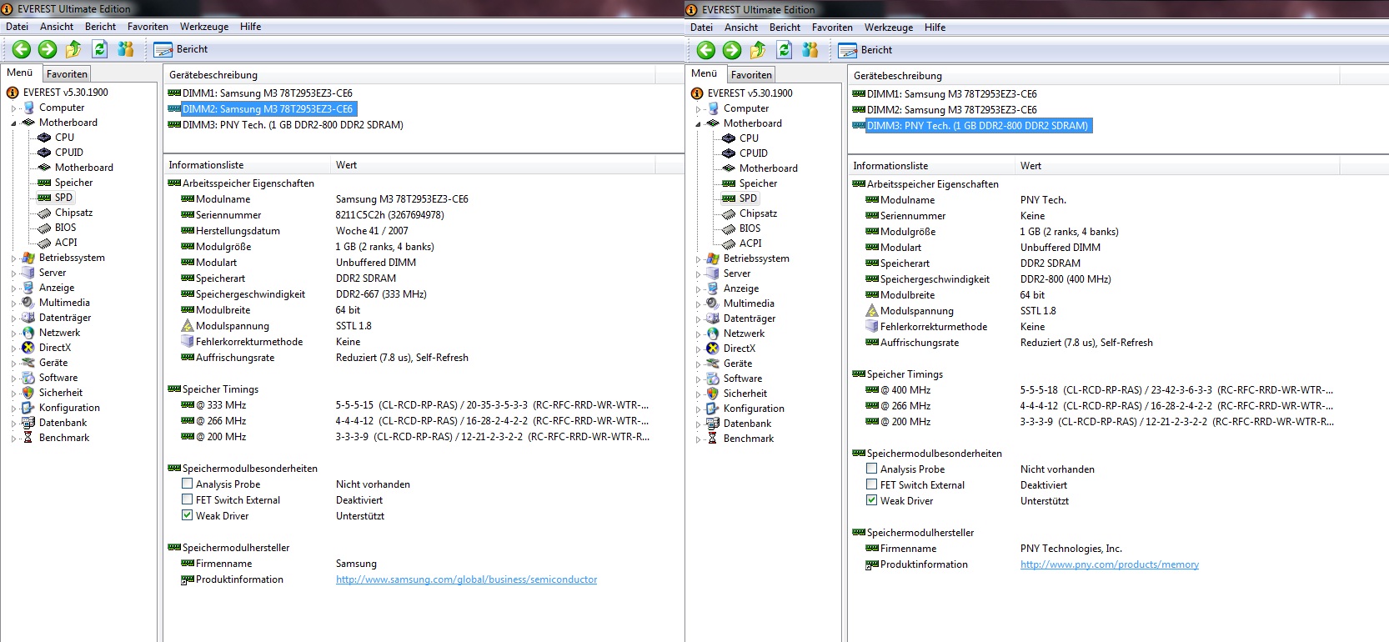Expand Konfiguration node in right window tree
Image resolution: width=1389 pixels, height=642 pixels.
pos(698,409)
